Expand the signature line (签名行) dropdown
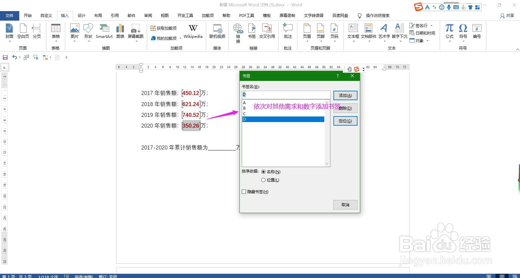 pos(431,25)
